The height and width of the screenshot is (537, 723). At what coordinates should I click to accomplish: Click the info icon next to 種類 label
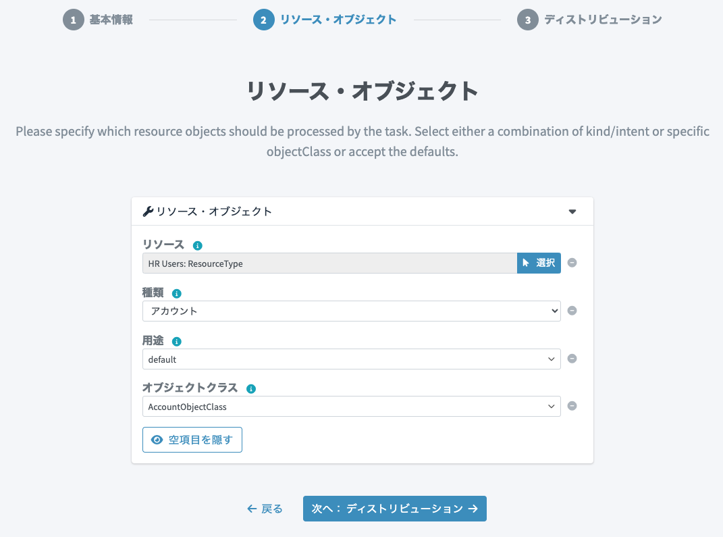coord(177,293)
